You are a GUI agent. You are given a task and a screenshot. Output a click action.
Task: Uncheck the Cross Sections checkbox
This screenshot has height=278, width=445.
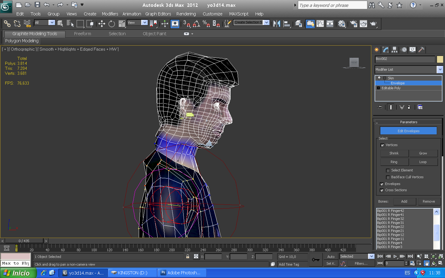tap(382, 190)
